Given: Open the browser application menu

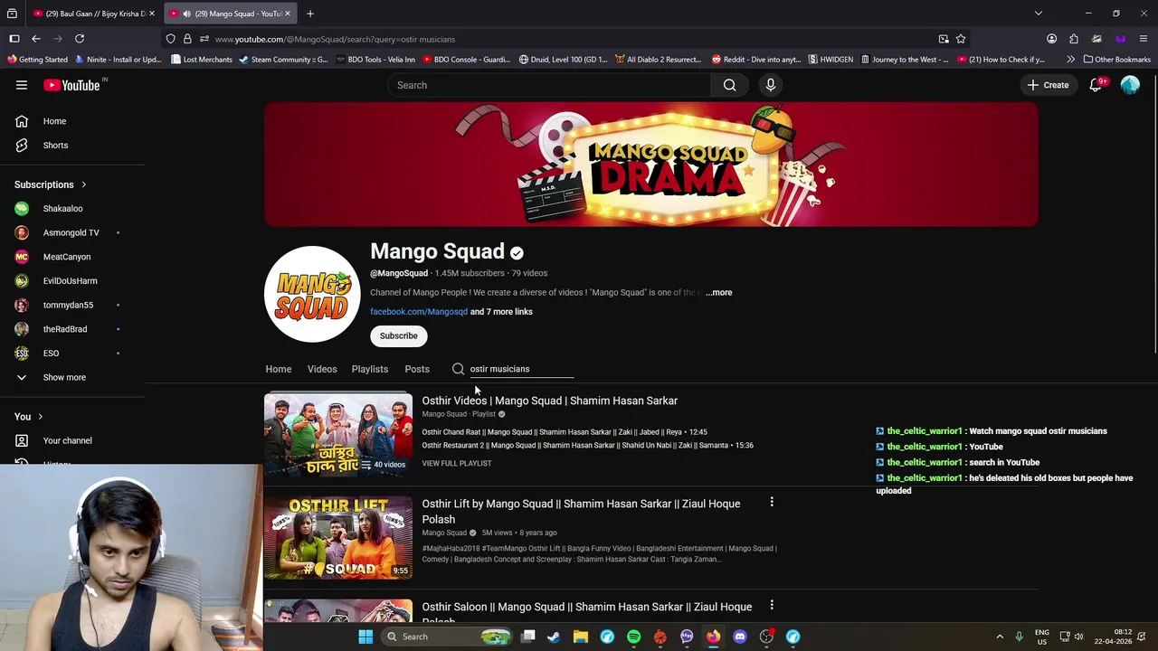Looking at the screenshot, I should pos(1144,39).
